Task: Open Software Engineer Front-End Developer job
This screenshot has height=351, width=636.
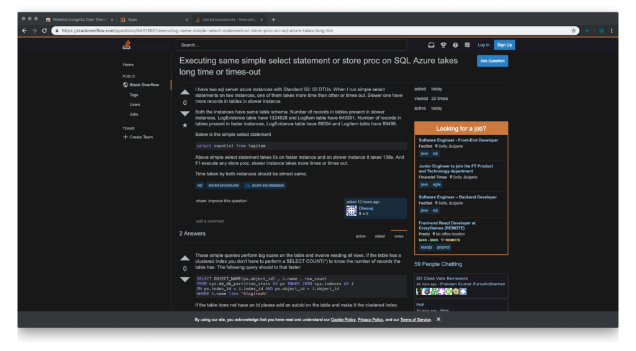Action: (x=458, y=140)
